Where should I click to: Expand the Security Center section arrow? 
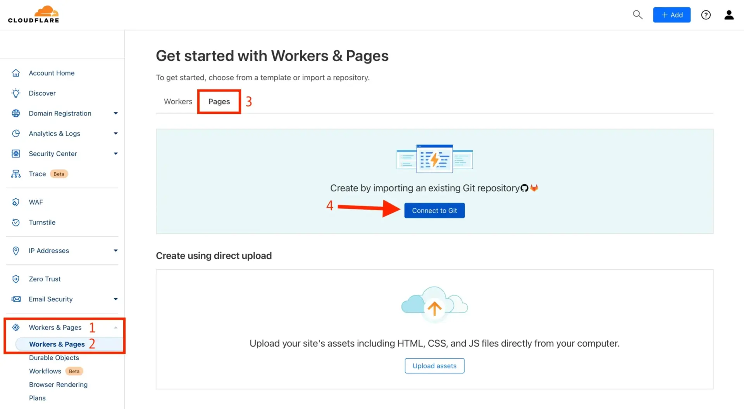[x=115, y=153]
